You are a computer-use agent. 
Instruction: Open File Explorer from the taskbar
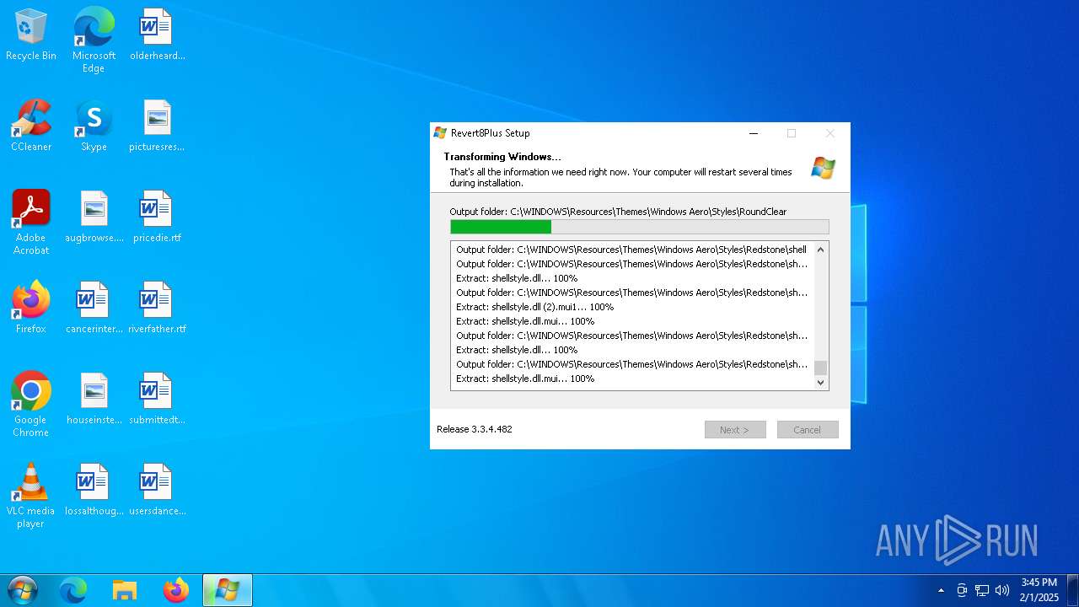[x=125, y=590]
